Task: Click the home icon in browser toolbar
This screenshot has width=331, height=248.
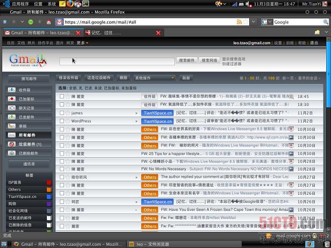Action: pos(49,22)
